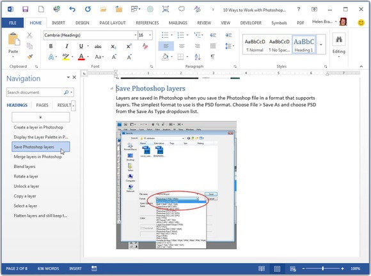Image resolution: width=371 pixels, height=276 pixels.
Task: Toggle INSERT overtype mode in status bar
Action: tap(75, 268)
